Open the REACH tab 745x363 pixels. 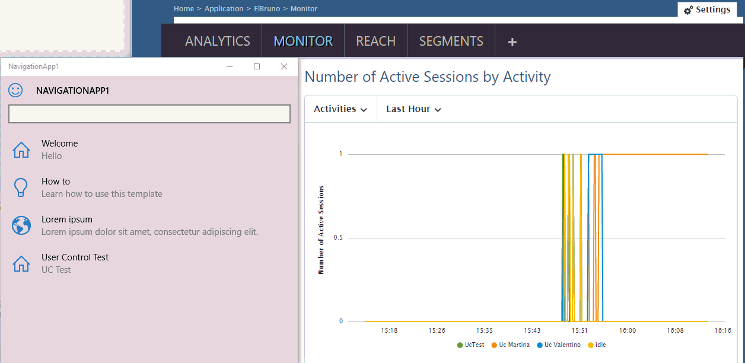point(375,42)
